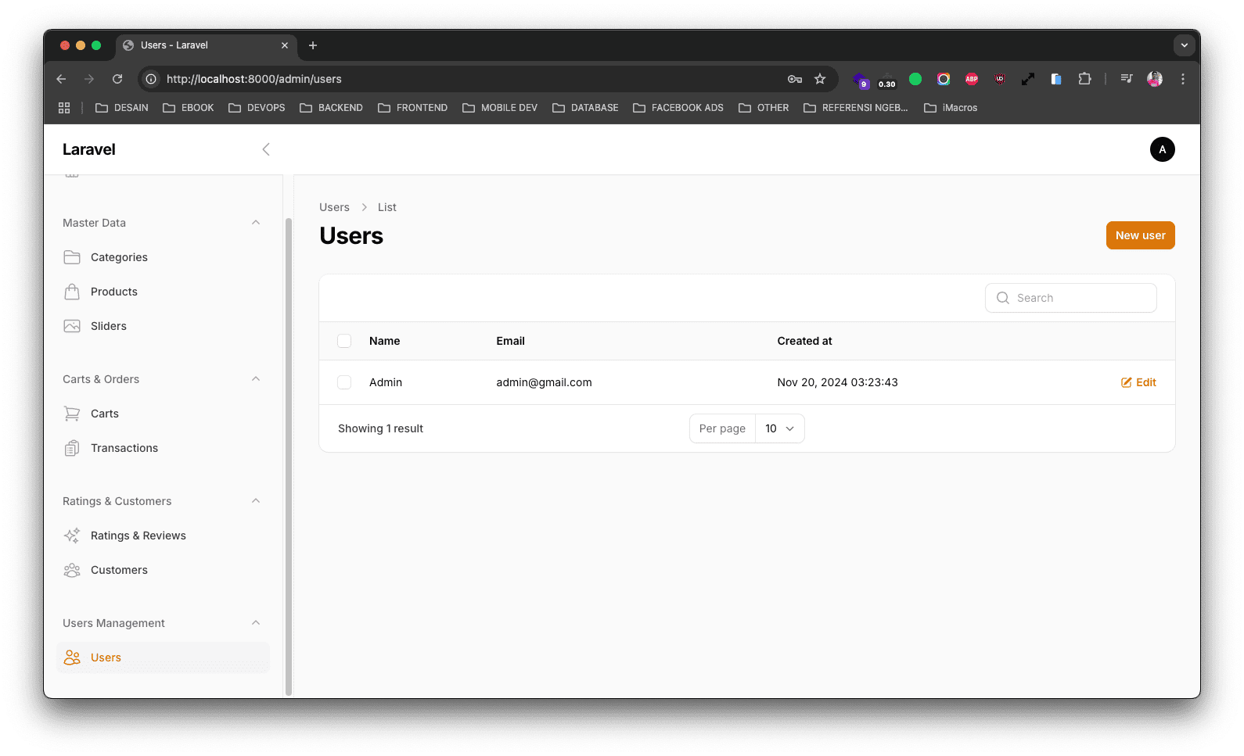Bookmark this page with the star icon
The width and height of the screenshot is (1244, 756).
tap(820, 79)
